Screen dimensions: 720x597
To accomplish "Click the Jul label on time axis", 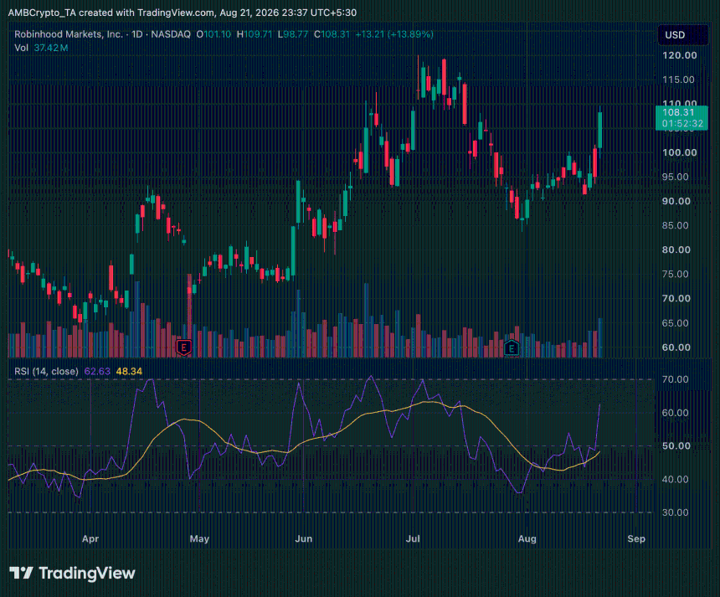I will [413, 538].
